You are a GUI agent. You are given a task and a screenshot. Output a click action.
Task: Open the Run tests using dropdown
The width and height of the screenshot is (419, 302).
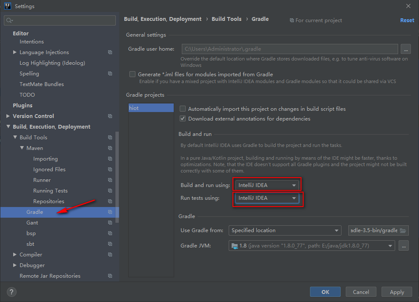[267, 198]
